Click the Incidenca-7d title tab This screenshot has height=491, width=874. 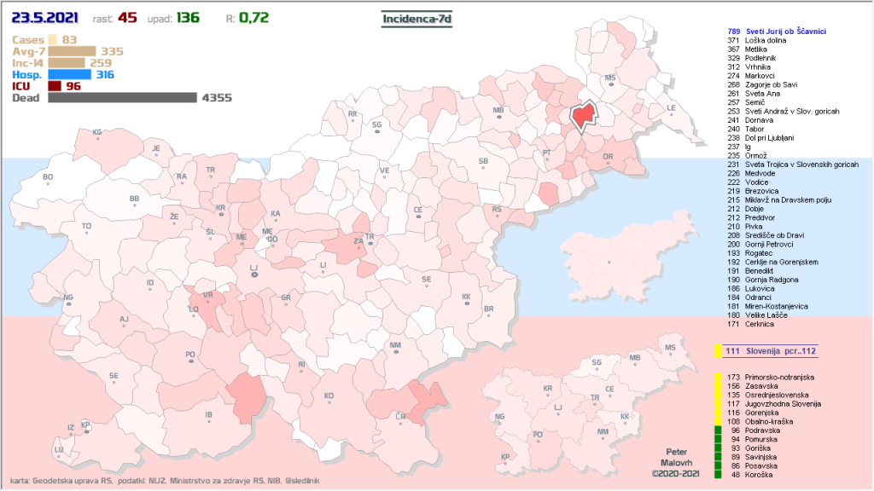417,17
